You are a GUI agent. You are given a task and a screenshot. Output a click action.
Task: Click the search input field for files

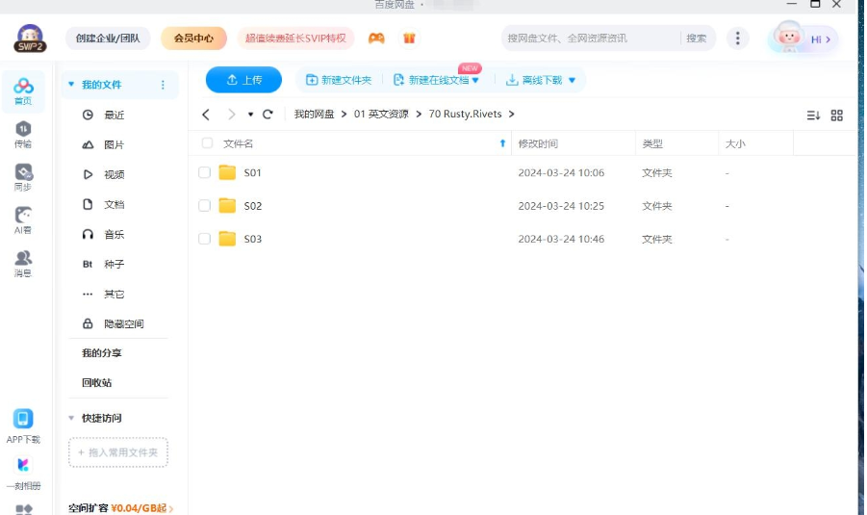click(x=591, y=39)
